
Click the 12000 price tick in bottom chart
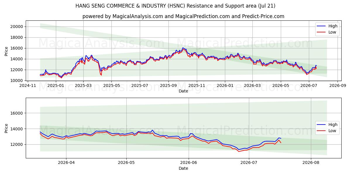(x=17, y=144)
